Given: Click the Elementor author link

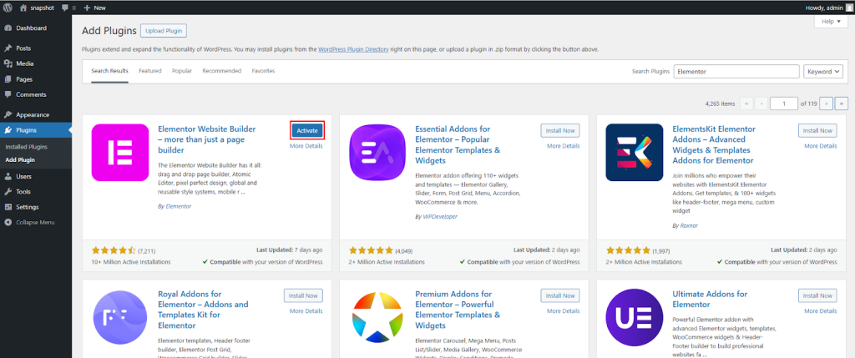Looking at the screenshot, I should pos(179,206).
